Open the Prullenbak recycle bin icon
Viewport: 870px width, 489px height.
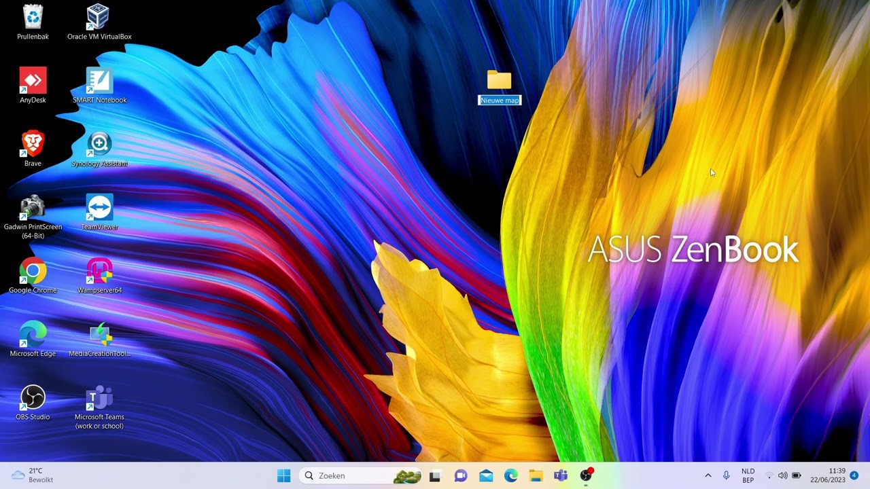coord(33,22)
